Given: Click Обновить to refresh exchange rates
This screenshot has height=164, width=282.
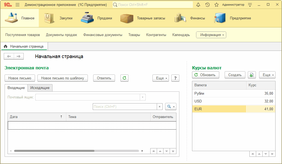Looking at the screenshot, I should pyautogui.click(x=206, y=75).
